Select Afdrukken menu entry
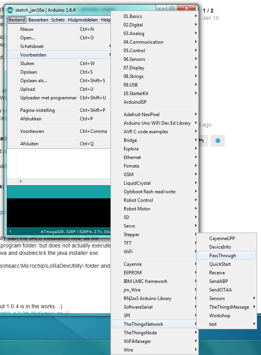 point(60,119)
